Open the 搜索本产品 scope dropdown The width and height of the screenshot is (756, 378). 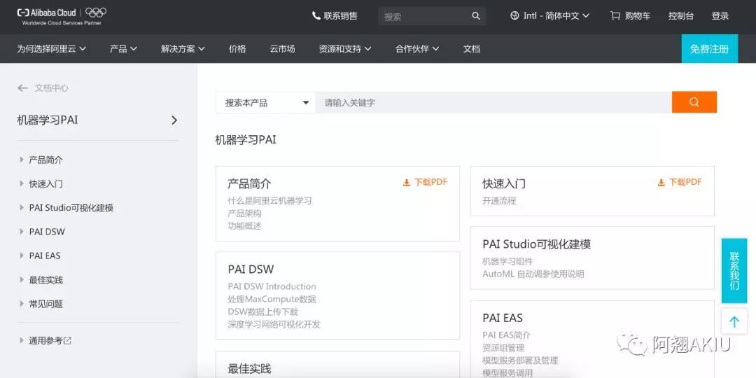266,103
